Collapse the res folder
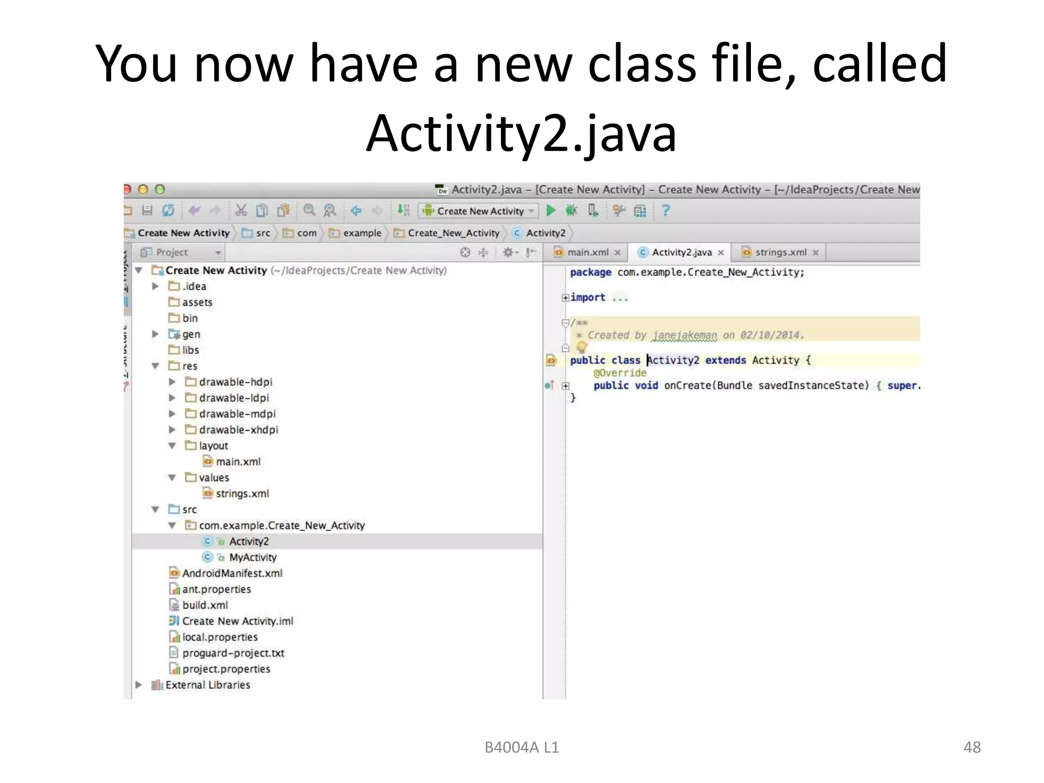The height and width of the screenshot is (783, 1044). tap(155, 366)
